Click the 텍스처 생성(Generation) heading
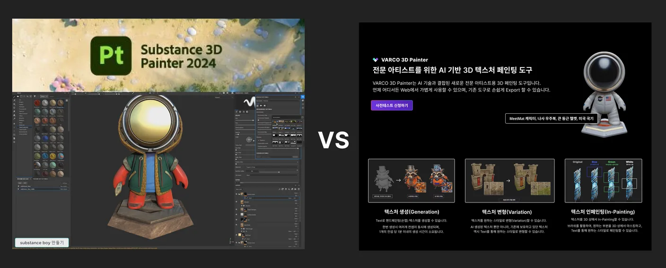The height and width of the screenshot is (268, 666). pos(412,212)
